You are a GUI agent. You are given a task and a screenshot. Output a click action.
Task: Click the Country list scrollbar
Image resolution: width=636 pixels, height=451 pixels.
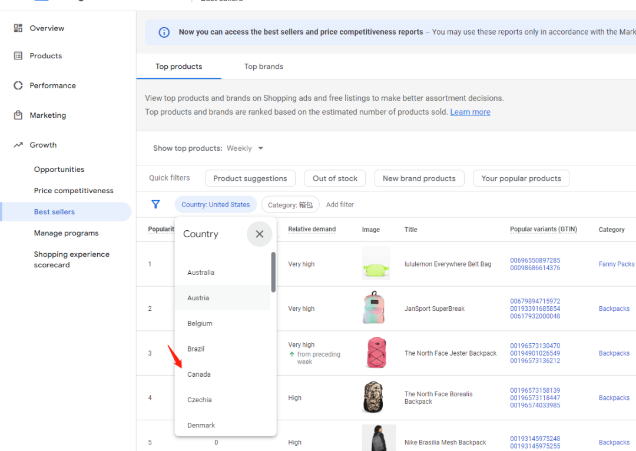tap(273, 272)
